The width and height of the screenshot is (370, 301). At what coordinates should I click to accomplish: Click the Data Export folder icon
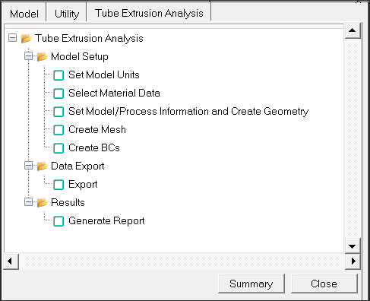tap(42, 166)
